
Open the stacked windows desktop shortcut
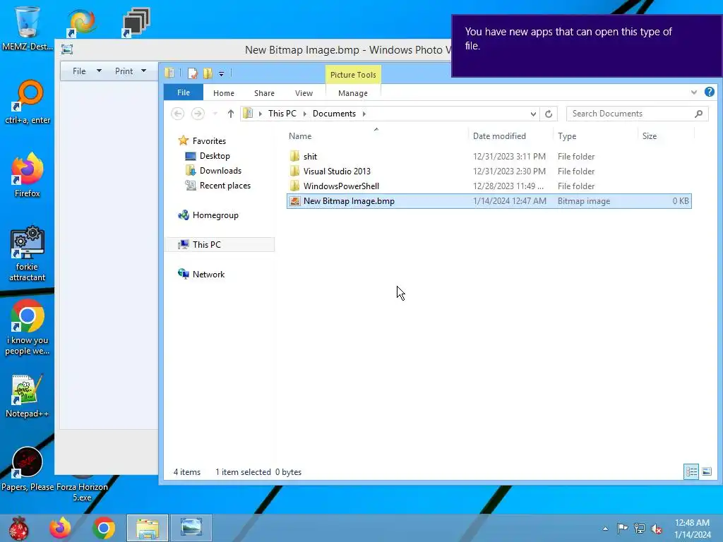coord(136,22)
